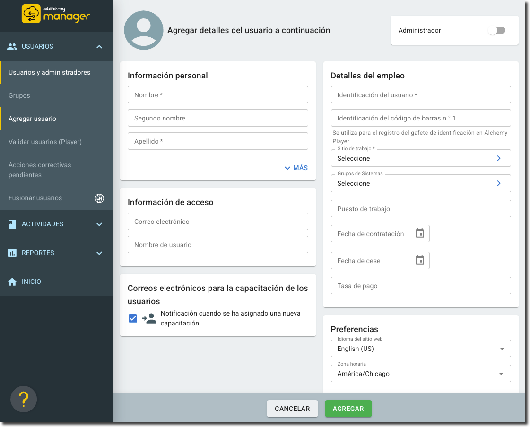The width and height of the screenshot is (530, 427).
Task: Click the Actividades book icon
Action: click(x=12, y=224)
